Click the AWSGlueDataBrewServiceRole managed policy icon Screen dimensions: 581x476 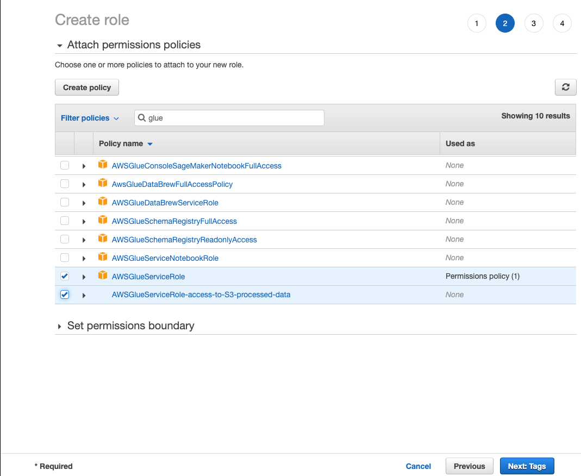point(103,202)
